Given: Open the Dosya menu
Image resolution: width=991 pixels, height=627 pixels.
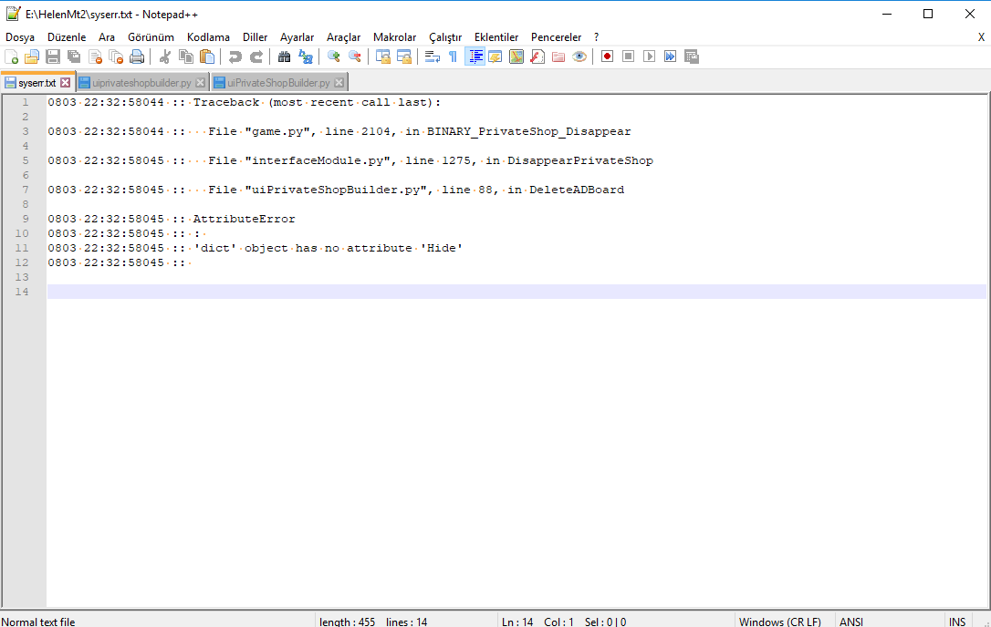Looking at the screenshot, I should pos(20,37).
